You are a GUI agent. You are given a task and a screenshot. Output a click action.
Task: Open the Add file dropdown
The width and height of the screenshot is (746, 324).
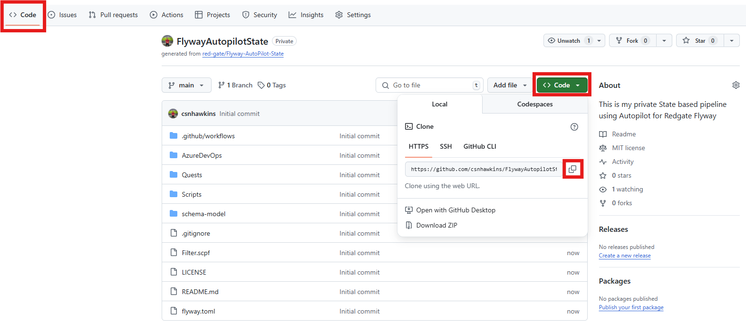tap(510, 85)
